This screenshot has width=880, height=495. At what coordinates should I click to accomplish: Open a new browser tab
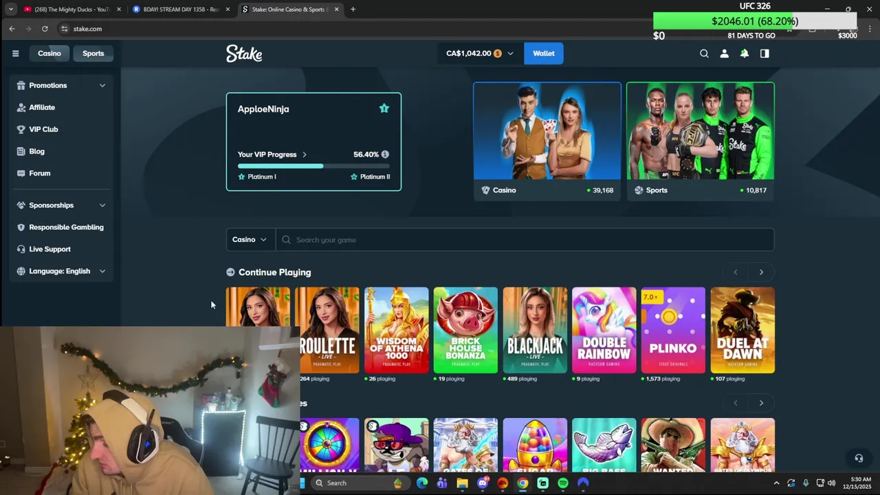(353, 9)
